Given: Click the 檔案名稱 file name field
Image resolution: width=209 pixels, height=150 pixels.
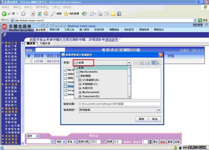Looking at the screenshot, I should 120,104.
